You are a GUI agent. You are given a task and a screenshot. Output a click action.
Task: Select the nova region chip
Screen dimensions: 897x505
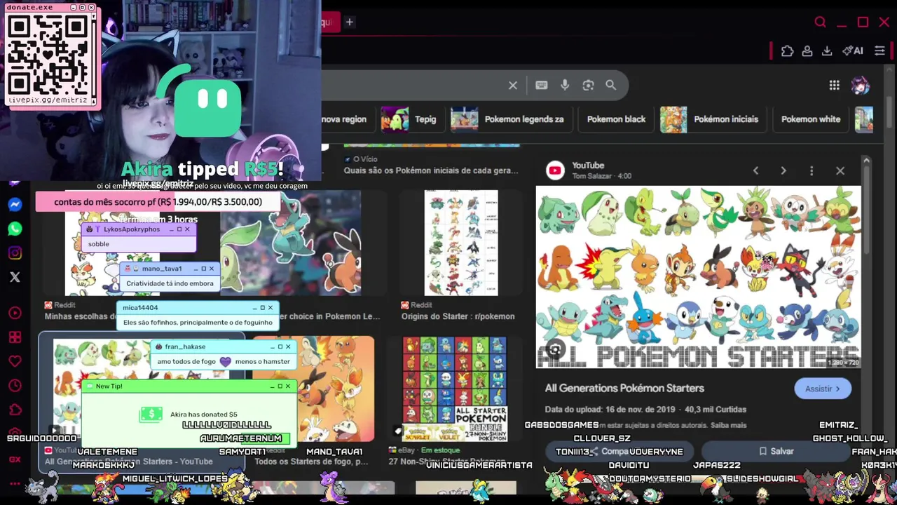345,119
